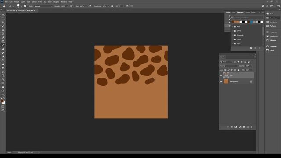
Task: Open the Color panel icon
Action: (x=267, y=14)
